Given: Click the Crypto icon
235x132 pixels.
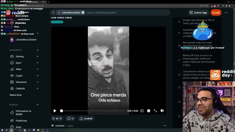Looking at the screenshot, I should click(12, 76).
